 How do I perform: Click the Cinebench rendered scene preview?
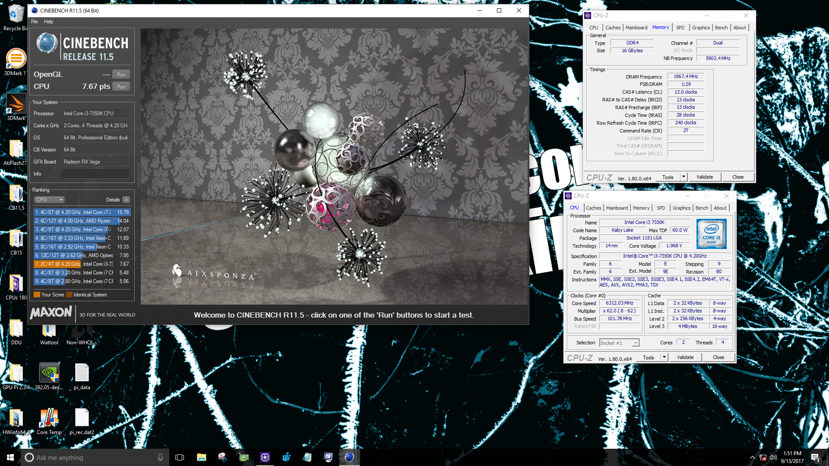334,167
